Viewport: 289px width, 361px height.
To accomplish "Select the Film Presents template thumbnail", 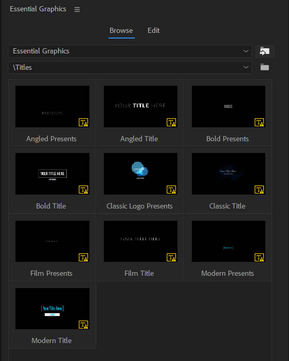I will pyautogui.click(x=52, y=241).
